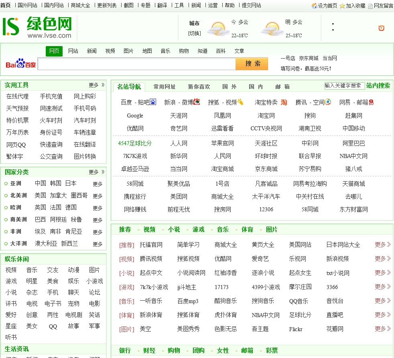Open 提交网站 in the top menu
394x358 pixels.
pos(251,6)
